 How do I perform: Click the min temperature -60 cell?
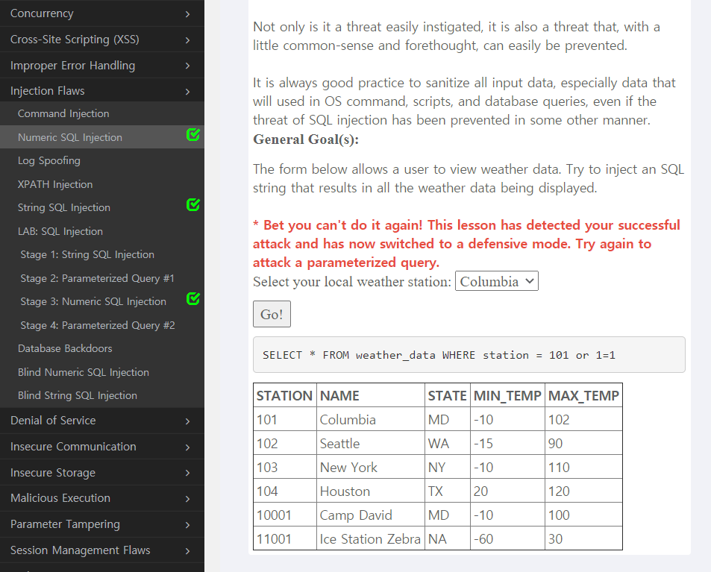click(507, 538)
